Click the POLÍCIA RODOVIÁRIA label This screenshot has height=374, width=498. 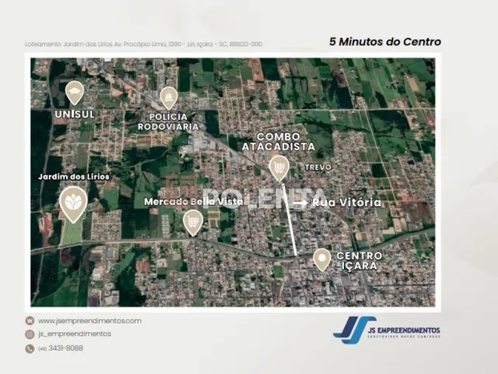click(x=168, y=122)
